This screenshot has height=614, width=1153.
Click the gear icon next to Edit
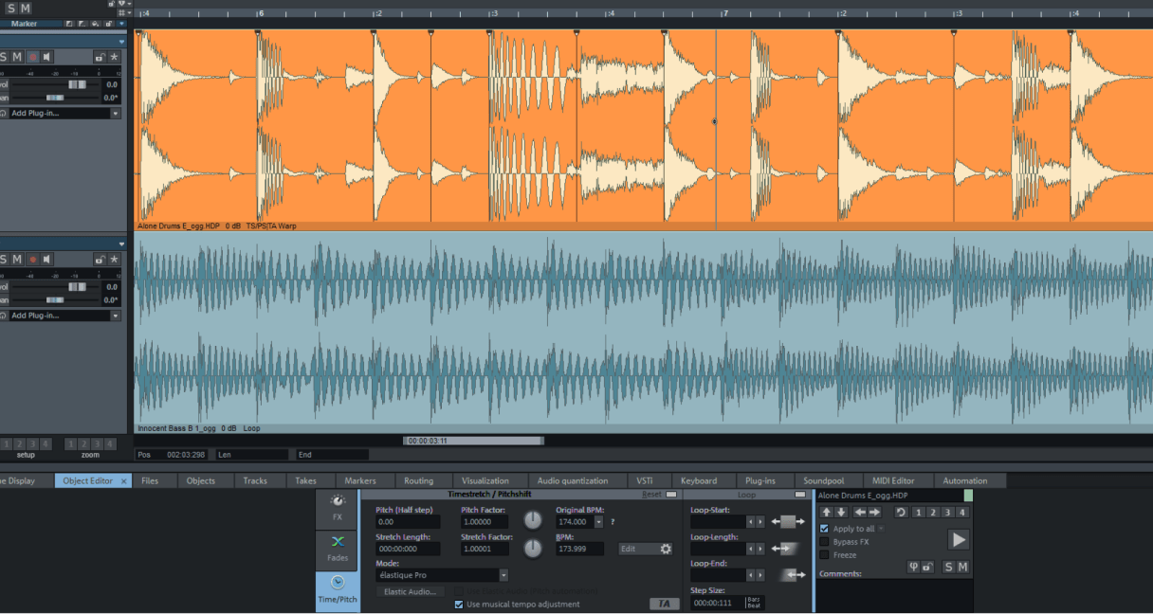(x=666, y=549)
